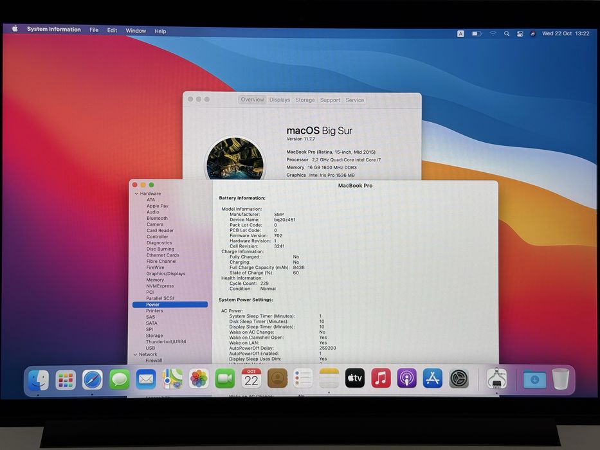Select Graphics/Displays in the sidebar
This screenshot has width=600, height=450.
[x=166, y=274]
